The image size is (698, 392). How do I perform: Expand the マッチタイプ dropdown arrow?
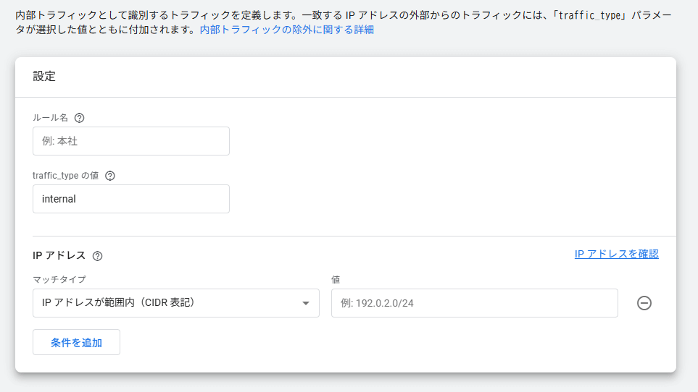[x=306, y=303]
